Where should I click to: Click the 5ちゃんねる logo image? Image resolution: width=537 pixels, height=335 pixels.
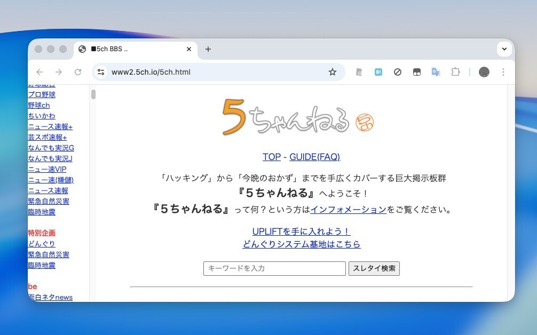pyautogui.click(x=298, y=117)
